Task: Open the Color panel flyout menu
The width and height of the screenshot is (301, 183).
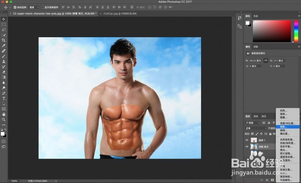Action: click(299, 16)
